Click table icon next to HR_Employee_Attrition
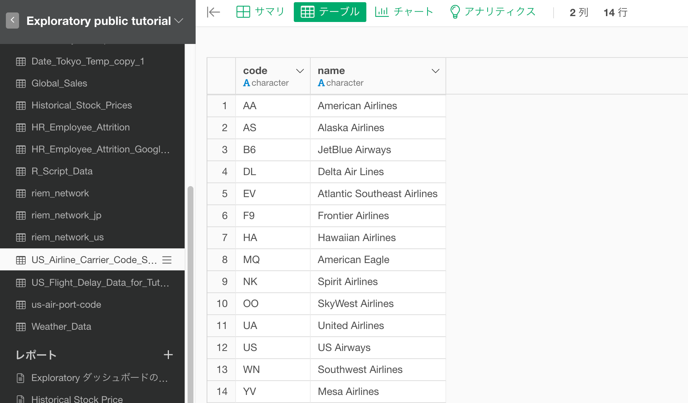This screenshot has height=403, width=688. [21, 127]
